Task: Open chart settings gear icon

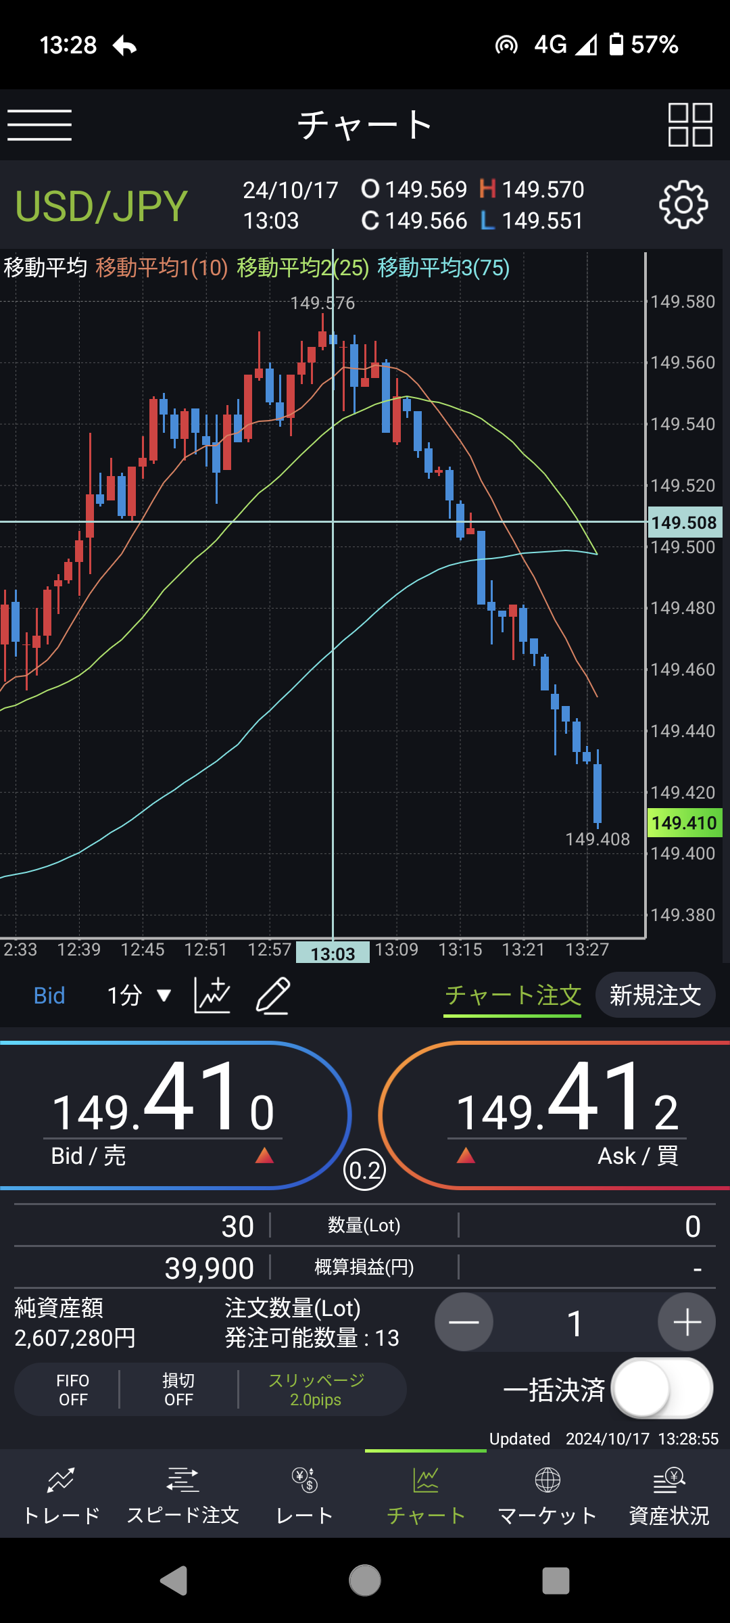Action: point(683,205)
